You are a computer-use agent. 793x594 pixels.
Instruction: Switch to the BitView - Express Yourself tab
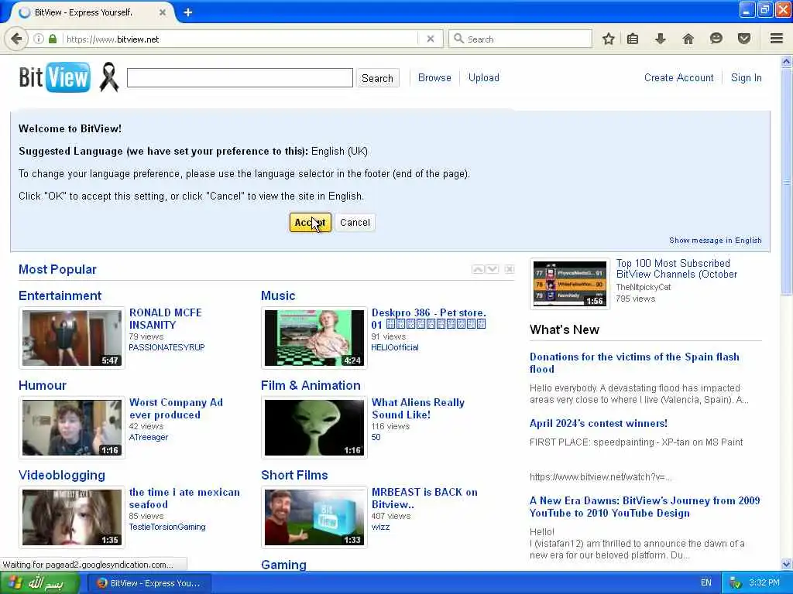click(x=84, y=12)
